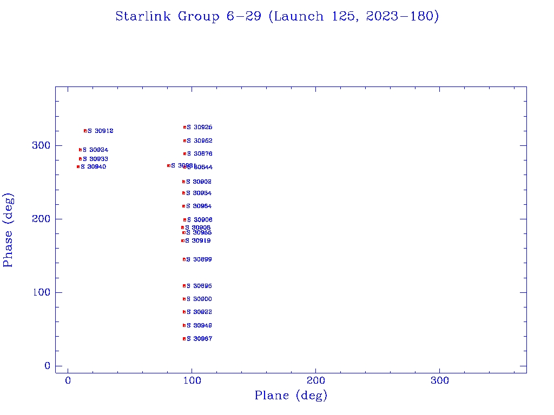554x415 pixels.
Task: Click the "S 30912" satellite label
Action: click(x=101, y=131)
